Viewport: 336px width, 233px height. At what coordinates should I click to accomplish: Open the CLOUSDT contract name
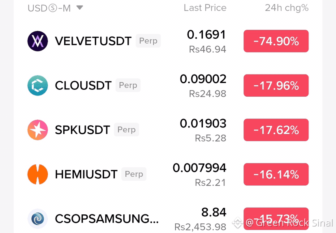coord(83,85)
